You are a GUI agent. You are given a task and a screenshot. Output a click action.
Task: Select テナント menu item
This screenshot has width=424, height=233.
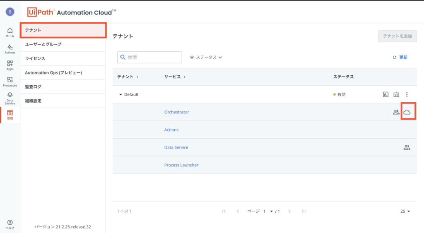pos(63,30)
